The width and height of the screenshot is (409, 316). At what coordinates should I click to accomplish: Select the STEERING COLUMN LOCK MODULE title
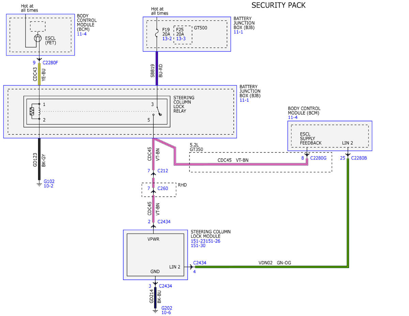click(211, 234)
